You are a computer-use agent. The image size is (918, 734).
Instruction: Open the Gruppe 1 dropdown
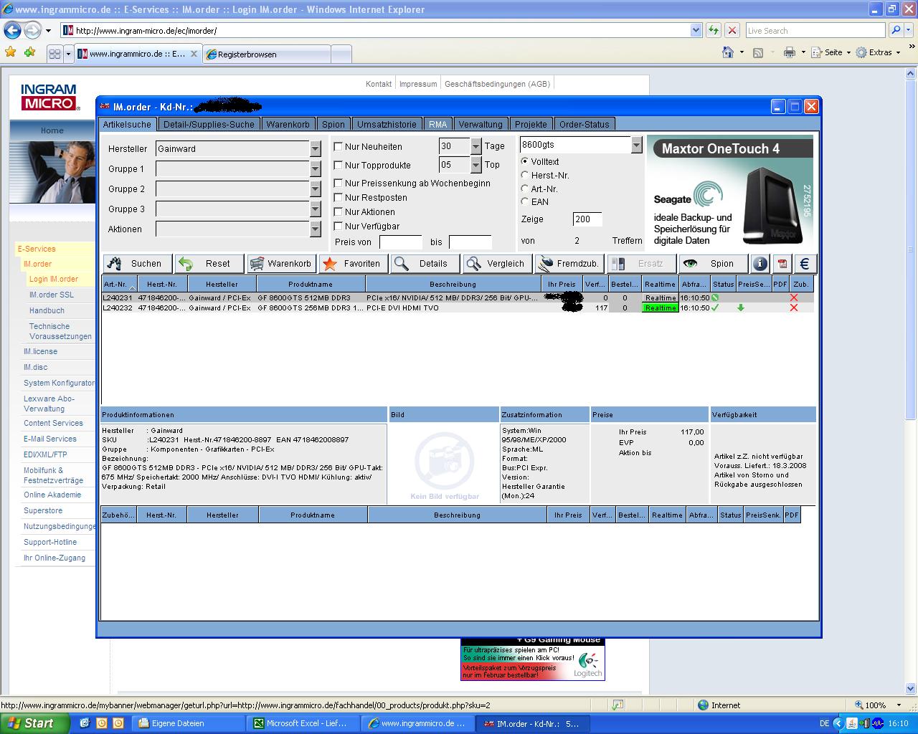pos(315,168)
